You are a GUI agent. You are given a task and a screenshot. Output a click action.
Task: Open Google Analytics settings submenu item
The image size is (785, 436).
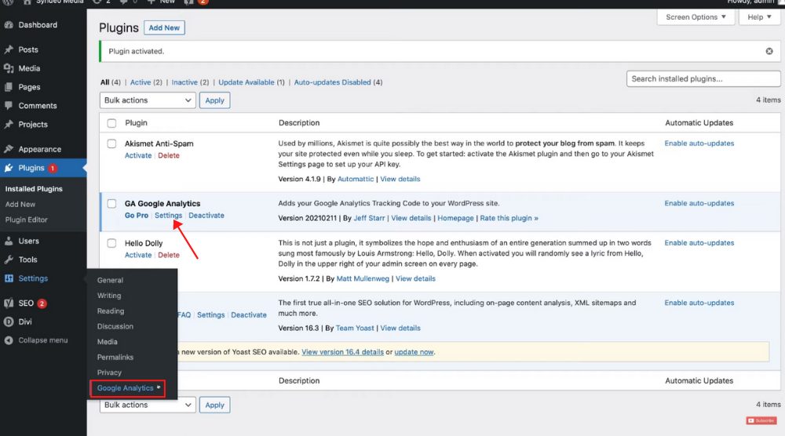coord(125,388)
